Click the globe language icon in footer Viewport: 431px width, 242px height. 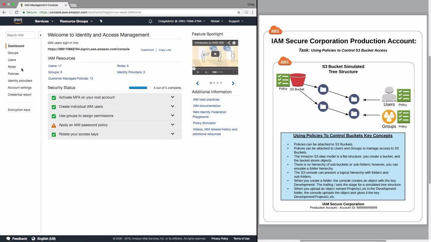coord(33,239)
